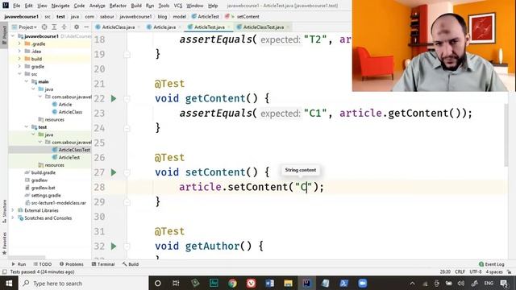Select settings.gradle in project tree
This screenshot has width=516, height=290.
[x=46, y=195]
